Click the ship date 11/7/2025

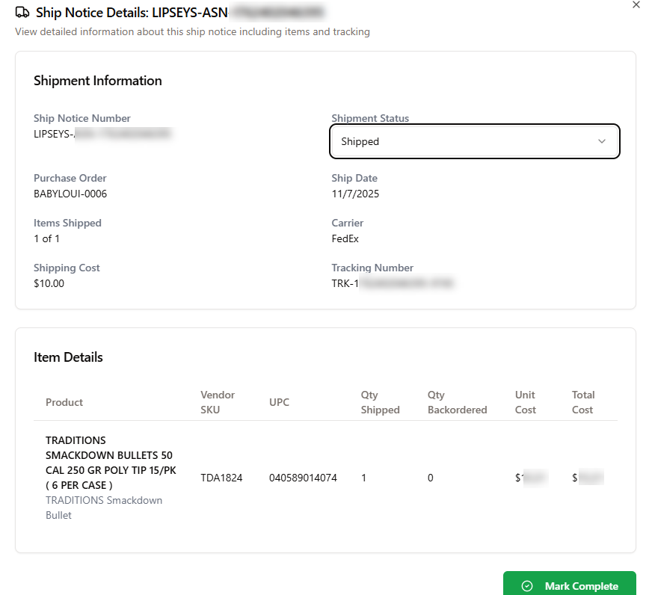click(x=355, y=194)
